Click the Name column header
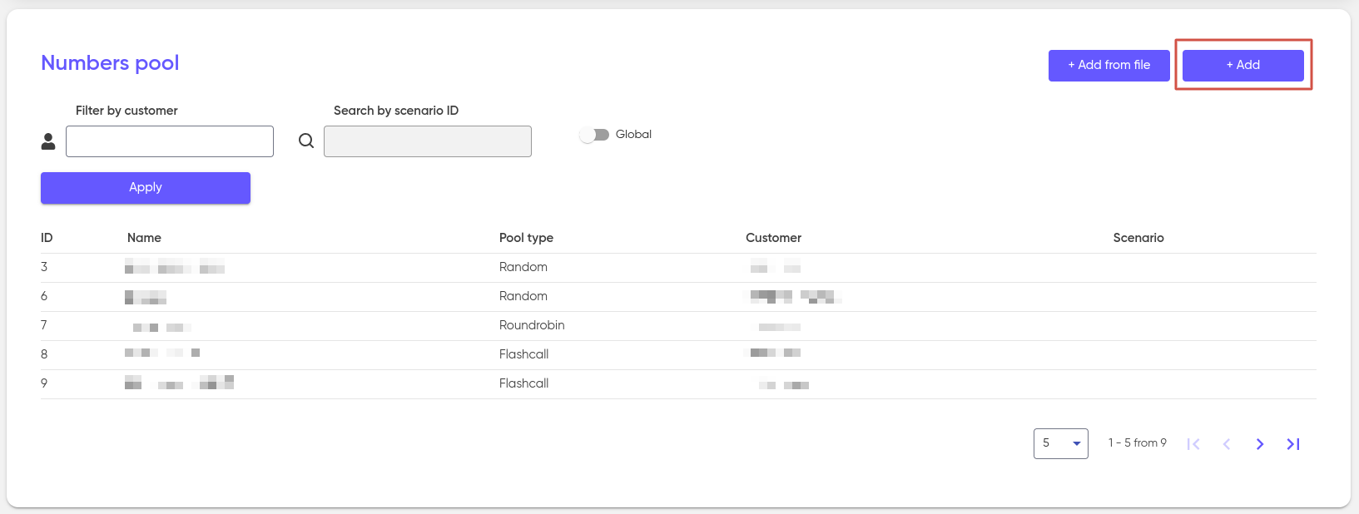 pyautogui.click(x=144, y=238)
